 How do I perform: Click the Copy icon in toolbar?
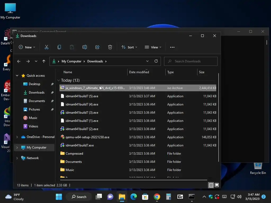(x=59, y=47)
